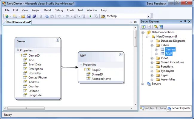Collapse the Dinner Properties section
Image resolution: width=194 pixels, height=119 pixels.
coord(18,50)
